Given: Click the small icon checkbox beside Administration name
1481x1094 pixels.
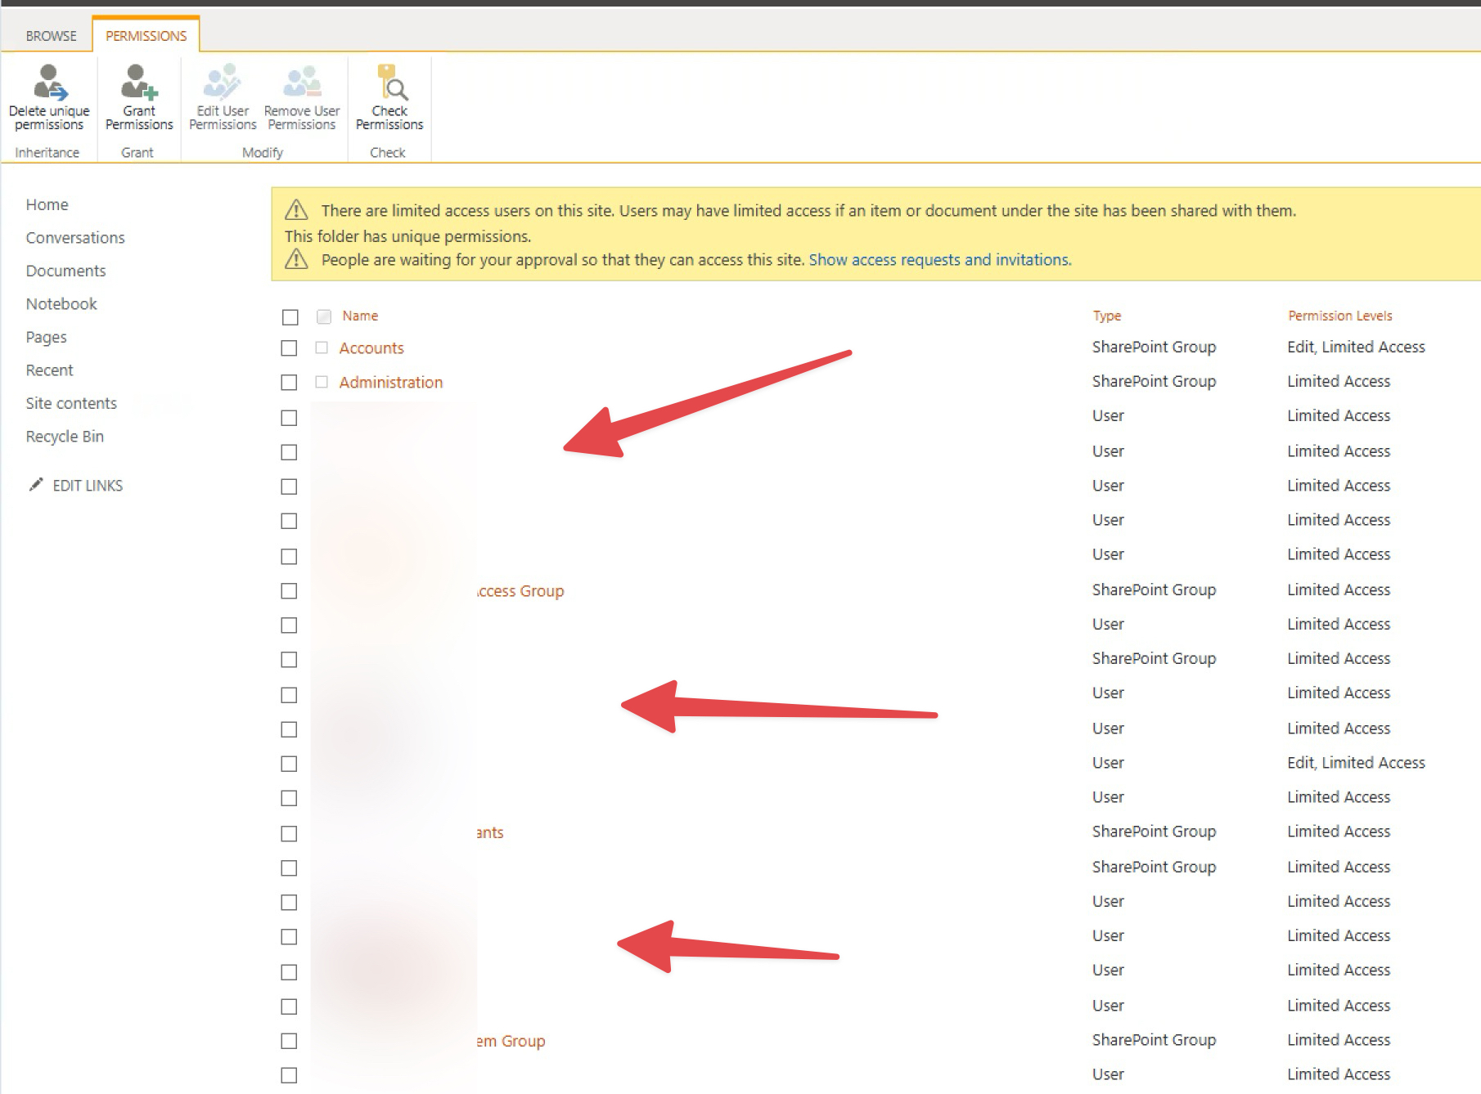Looking at the screenshot, I should [322, 382].
